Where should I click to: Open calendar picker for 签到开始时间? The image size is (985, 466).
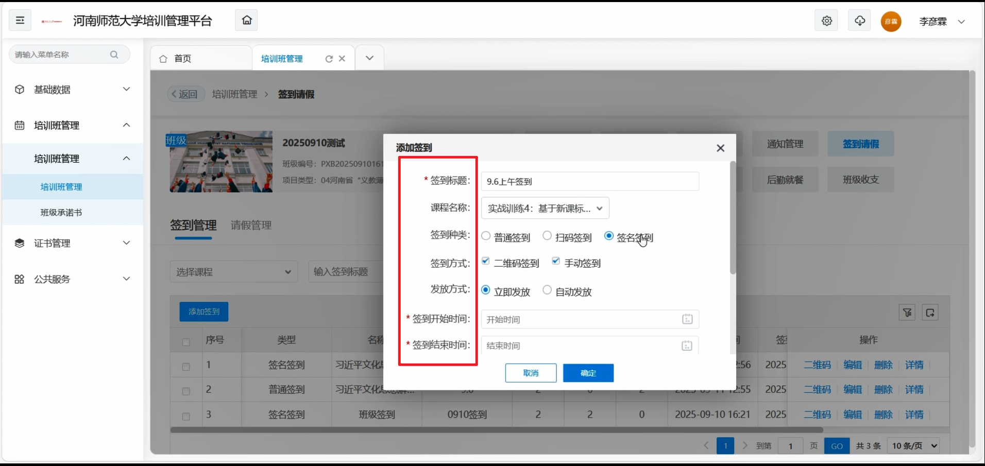coord(687,319)
